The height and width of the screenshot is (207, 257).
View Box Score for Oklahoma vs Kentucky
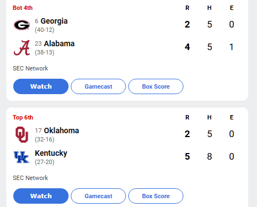[156, 196]
